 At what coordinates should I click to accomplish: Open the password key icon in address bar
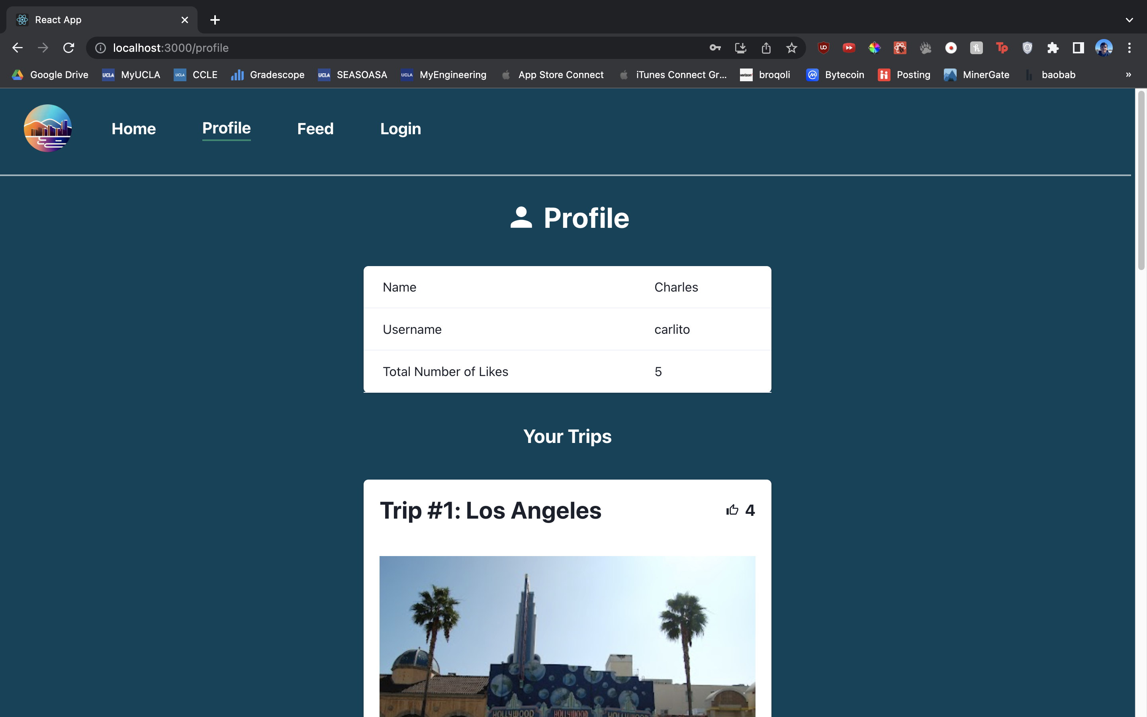(x=715, y=48)
